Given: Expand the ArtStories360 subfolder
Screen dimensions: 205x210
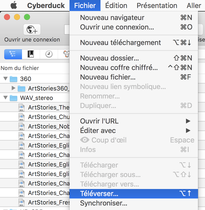Looking at the screenshot, I should click(13, 88).
